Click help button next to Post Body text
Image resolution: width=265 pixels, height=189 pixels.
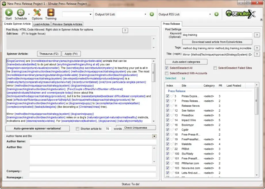125,30
